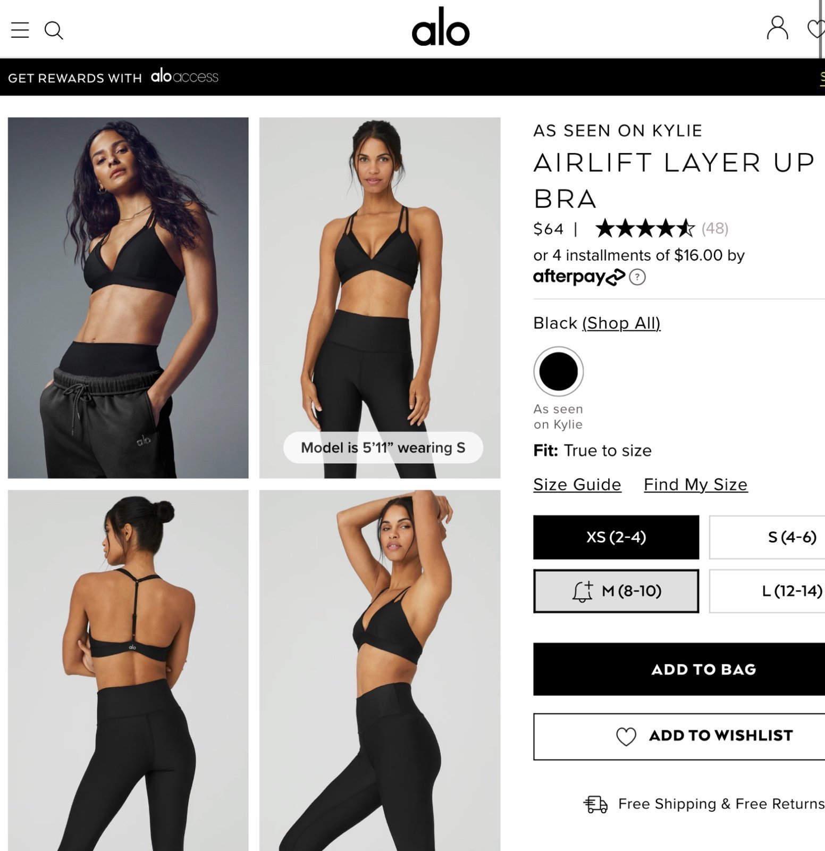Click the Shop All link

point(621,323)
